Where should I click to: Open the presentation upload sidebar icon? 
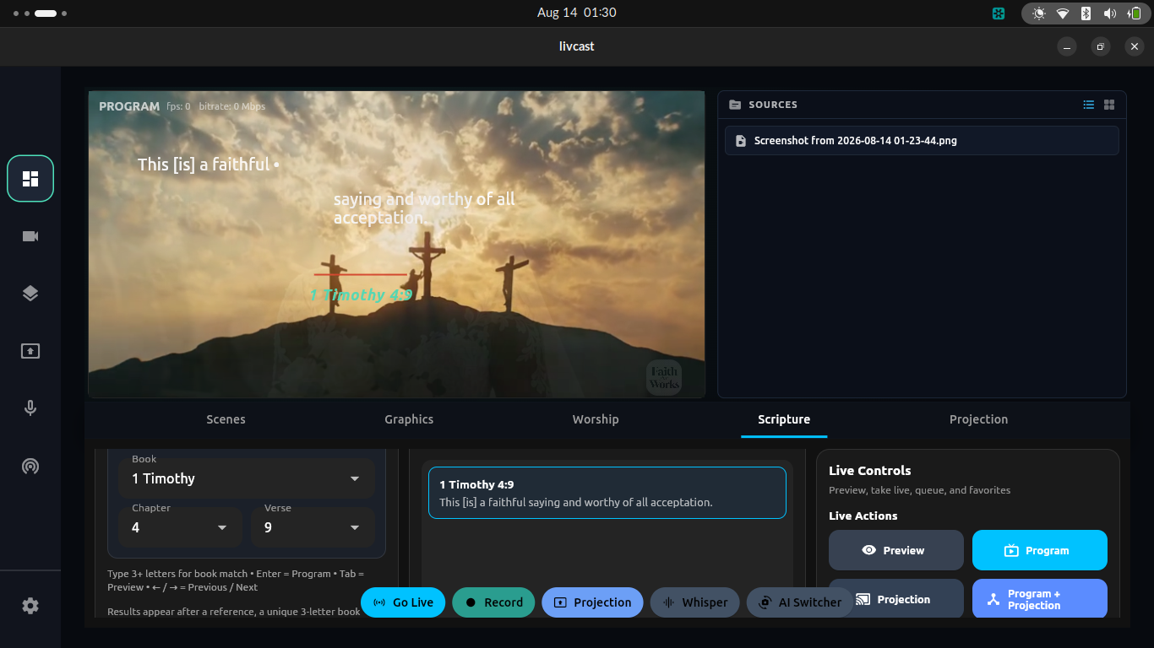pyautogui.click(x=30, y=351)
